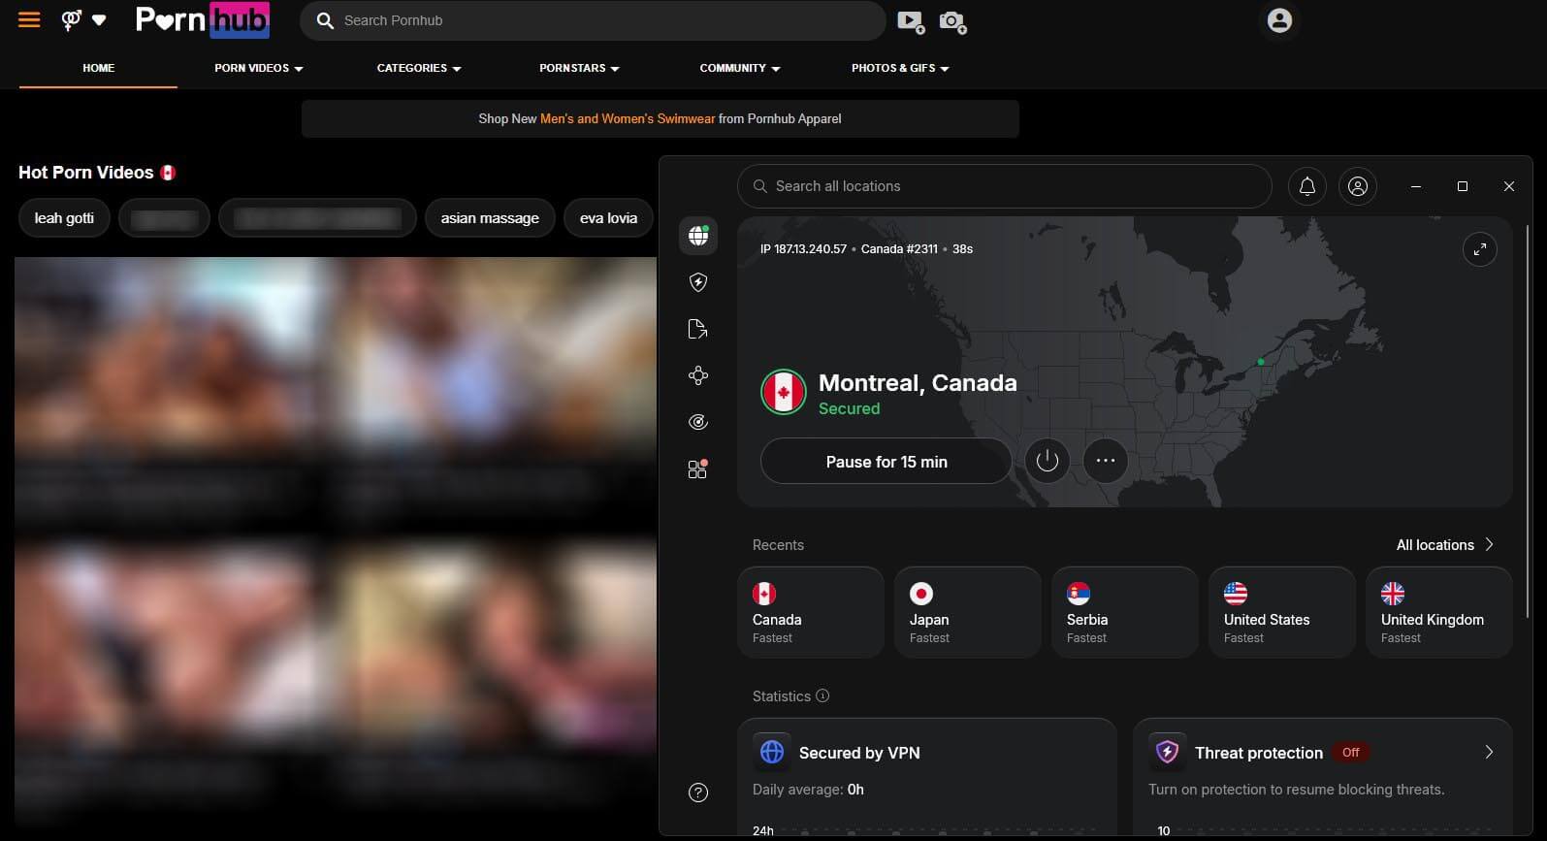The image size is (1547, 841).
Task: Disconnect VPN with the power button
Action: click(1047, 461)
